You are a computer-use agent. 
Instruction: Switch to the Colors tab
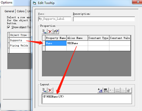tap(21, 11)
